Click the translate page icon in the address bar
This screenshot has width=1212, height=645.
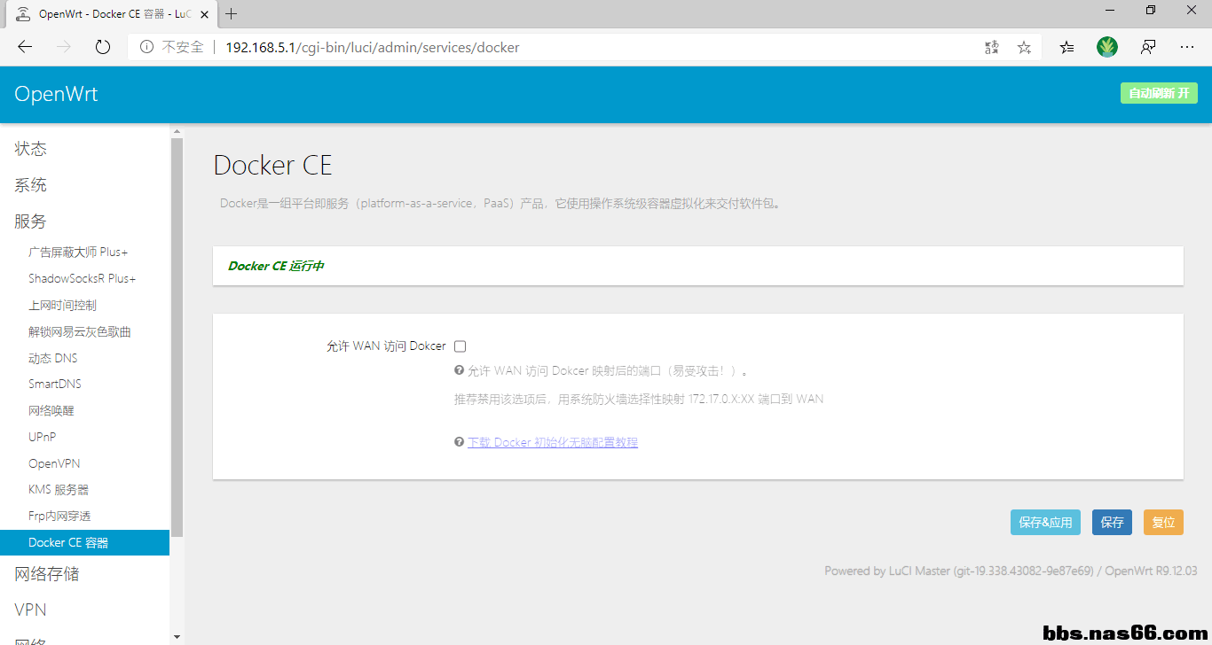click(992, 47)
